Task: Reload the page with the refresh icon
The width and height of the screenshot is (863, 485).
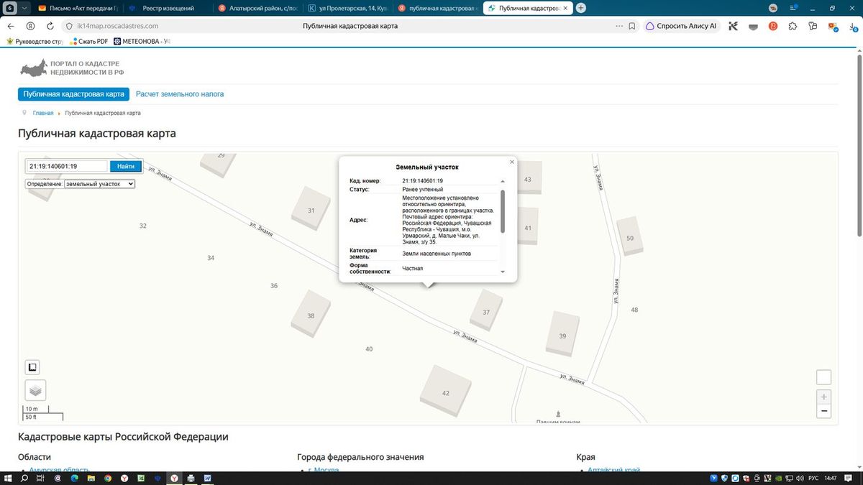Action: [49, 26]
